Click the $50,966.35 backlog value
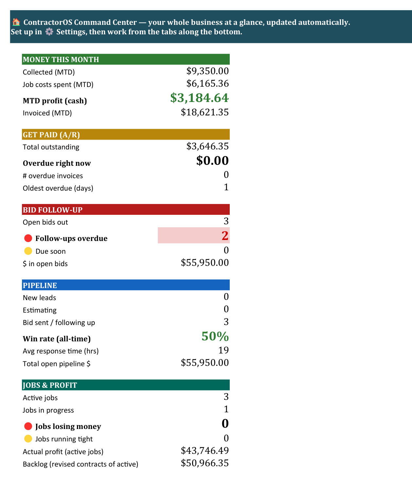 point(205,463)
